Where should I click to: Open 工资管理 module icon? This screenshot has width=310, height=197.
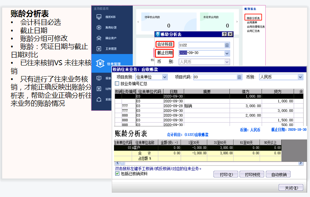click(x=99, y=49)
